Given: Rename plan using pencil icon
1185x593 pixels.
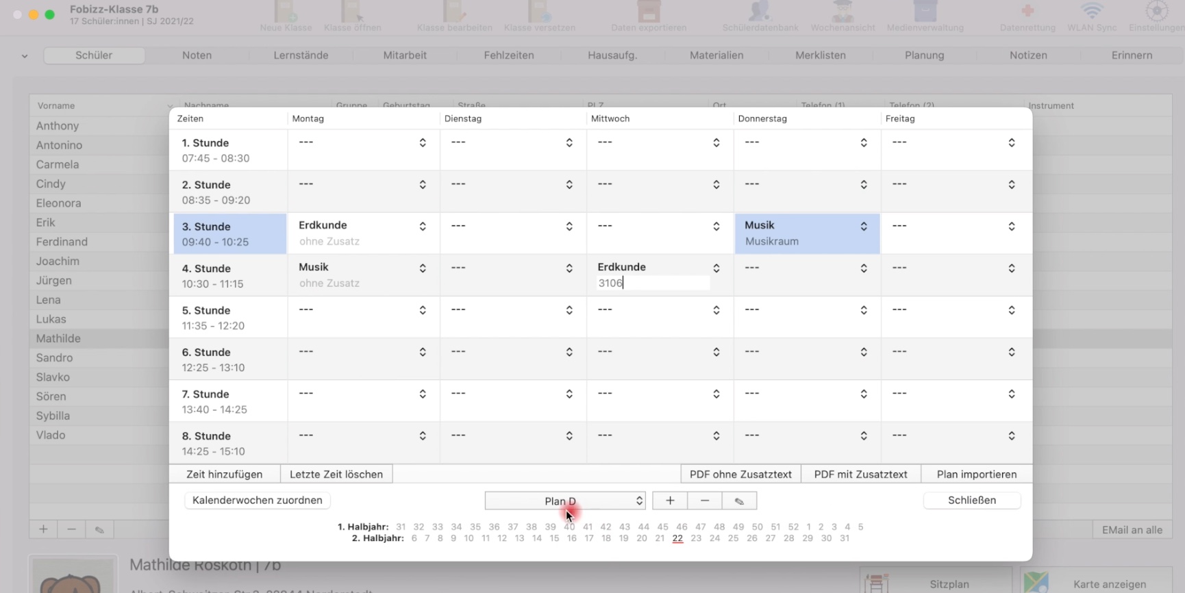Looking at the screenshot, I should (739, 501).
